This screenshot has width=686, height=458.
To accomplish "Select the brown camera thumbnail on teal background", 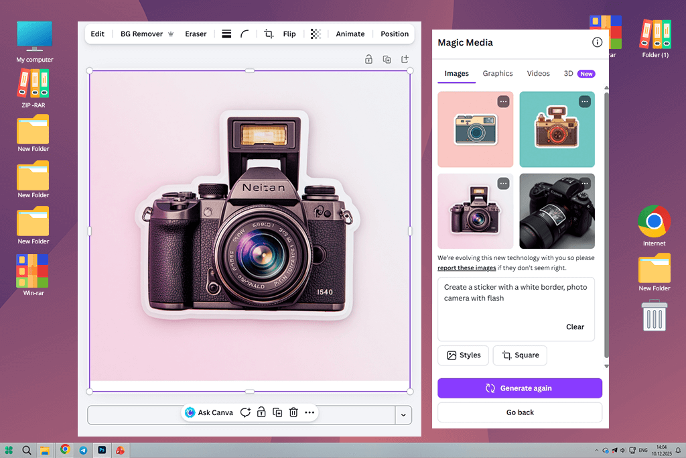I will (557, 129).
